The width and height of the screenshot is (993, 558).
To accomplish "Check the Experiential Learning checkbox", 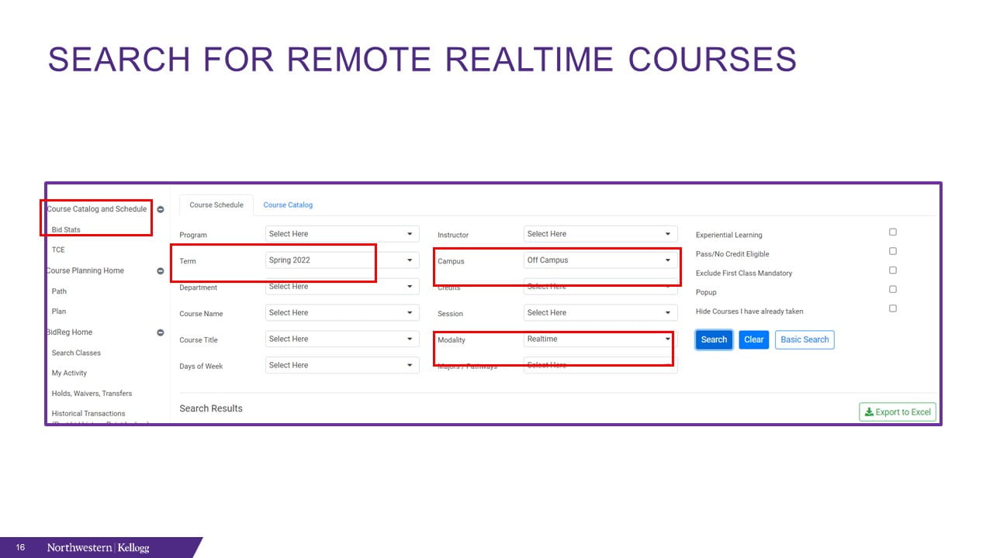I will click(x=893, y=232).
